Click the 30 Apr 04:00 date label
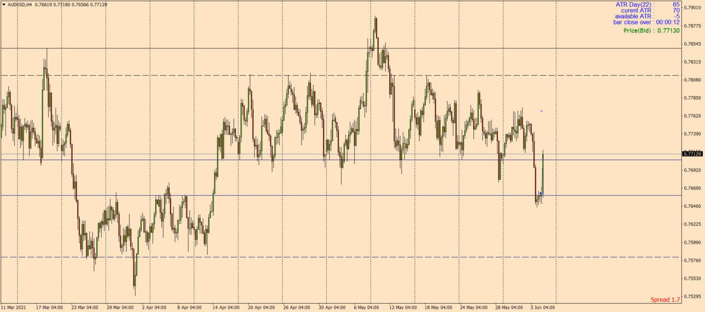The width and height of the screenshot is (705, 312). 333,308
